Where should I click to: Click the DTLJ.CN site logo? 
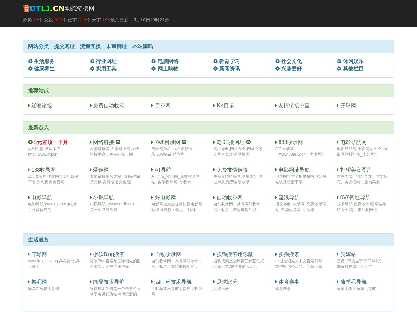tap(44, 8)
